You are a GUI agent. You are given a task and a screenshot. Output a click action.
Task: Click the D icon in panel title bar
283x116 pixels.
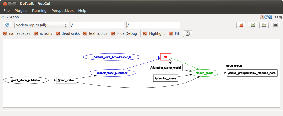(x=262, y=17)
